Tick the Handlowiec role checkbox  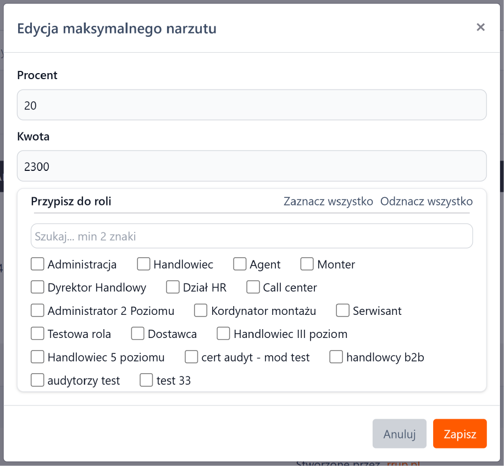[143, 264]
